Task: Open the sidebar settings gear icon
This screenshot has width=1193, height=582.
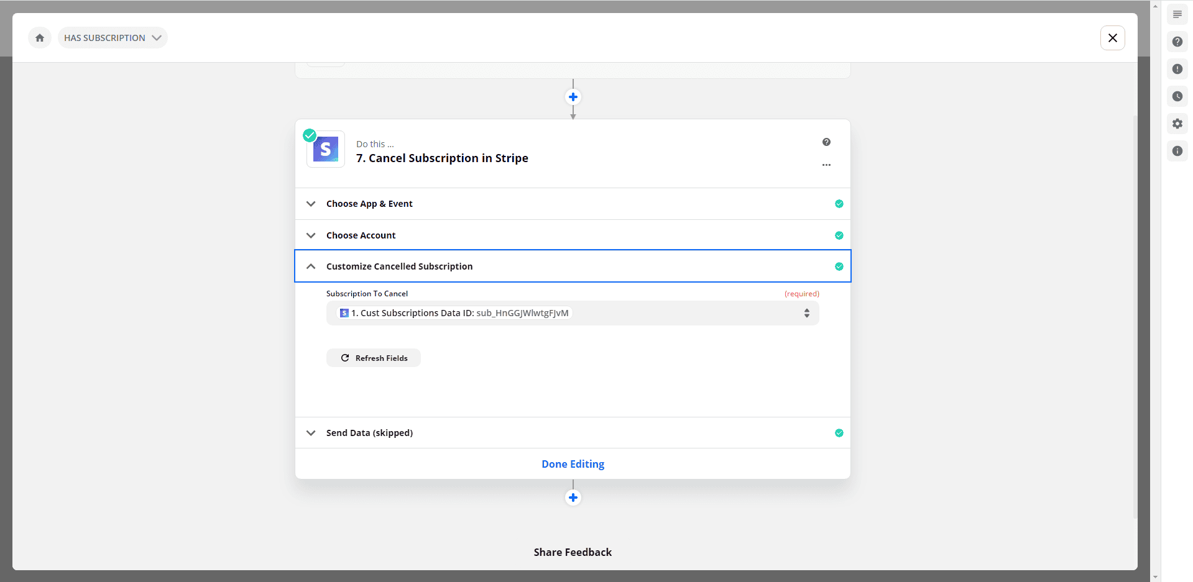Action: click(x=1177, y=124)
